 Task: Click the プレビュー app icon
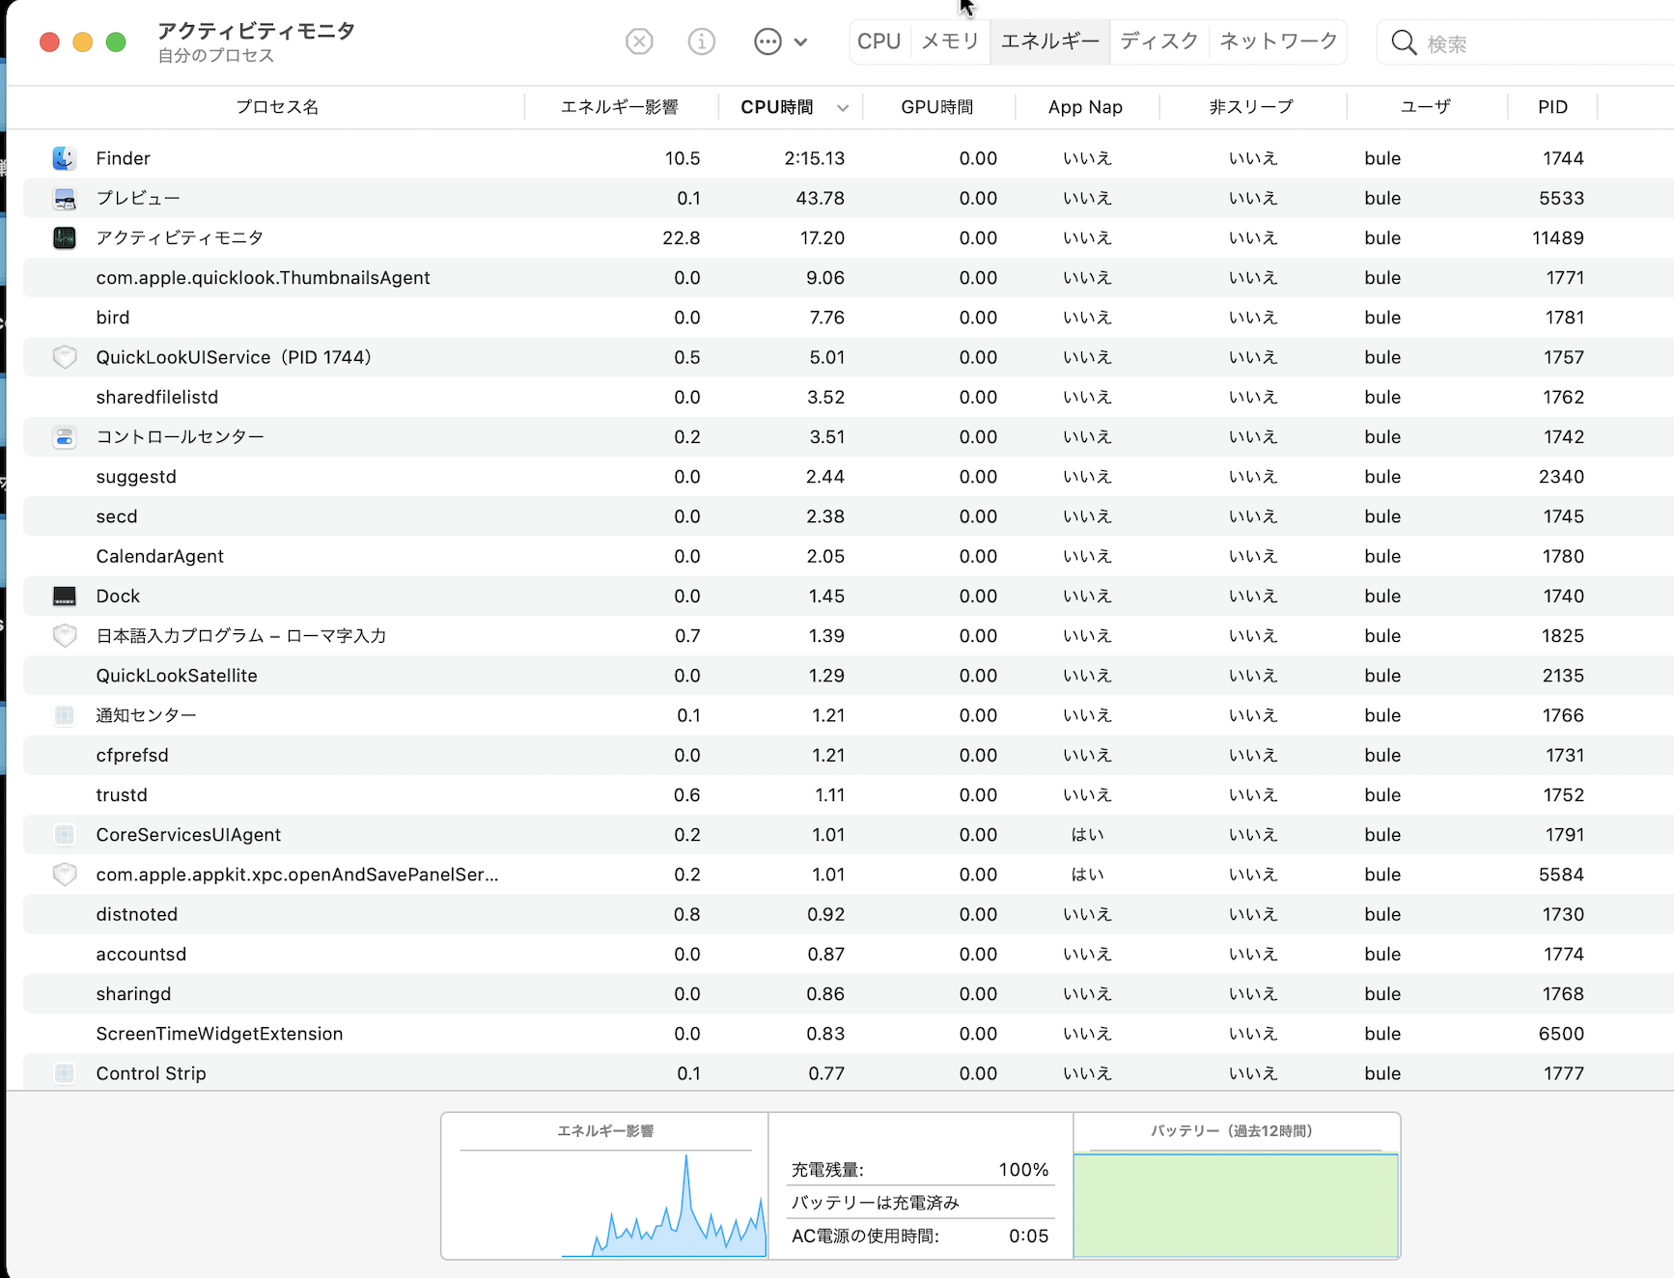click(65, 198)
